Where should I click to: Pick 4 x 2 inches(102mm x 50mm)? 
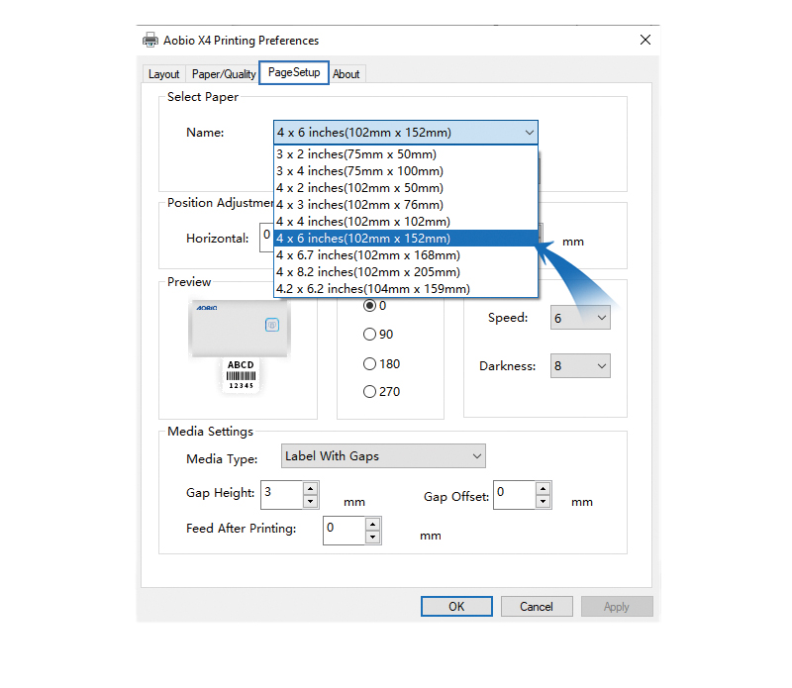tap(406, 188)
